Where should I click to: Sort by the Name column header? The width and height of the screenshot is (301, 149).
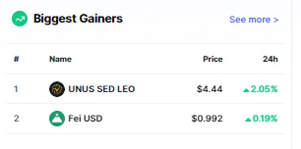point(61,59)
